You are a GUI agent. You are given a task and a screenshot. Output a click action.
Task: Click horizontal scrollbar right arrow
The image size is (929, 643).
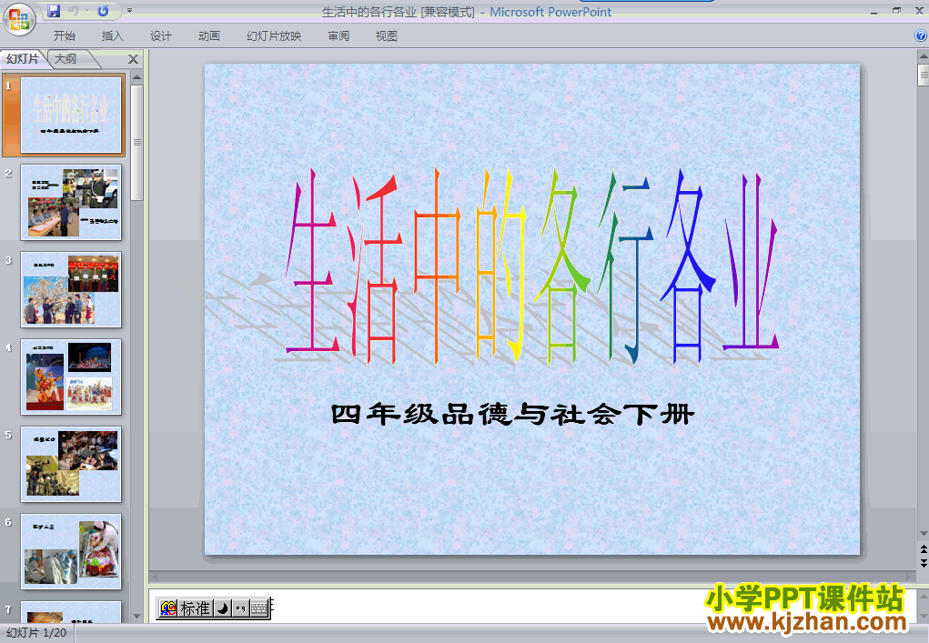point(910,576)
